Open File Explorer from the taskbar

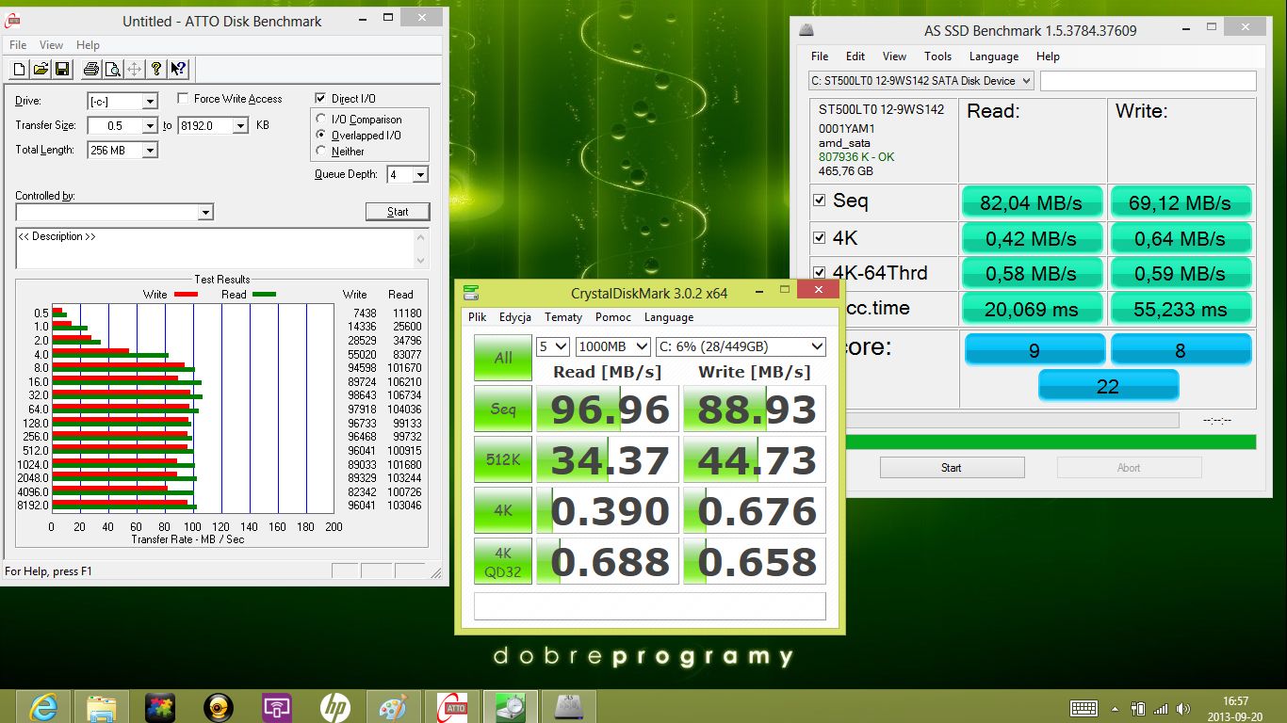tap(102, 706)
